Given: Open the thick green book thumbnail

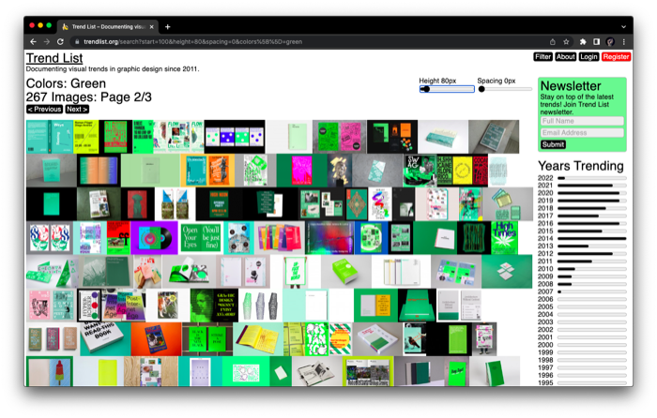Looking at the screenshot, I should 345,272.
